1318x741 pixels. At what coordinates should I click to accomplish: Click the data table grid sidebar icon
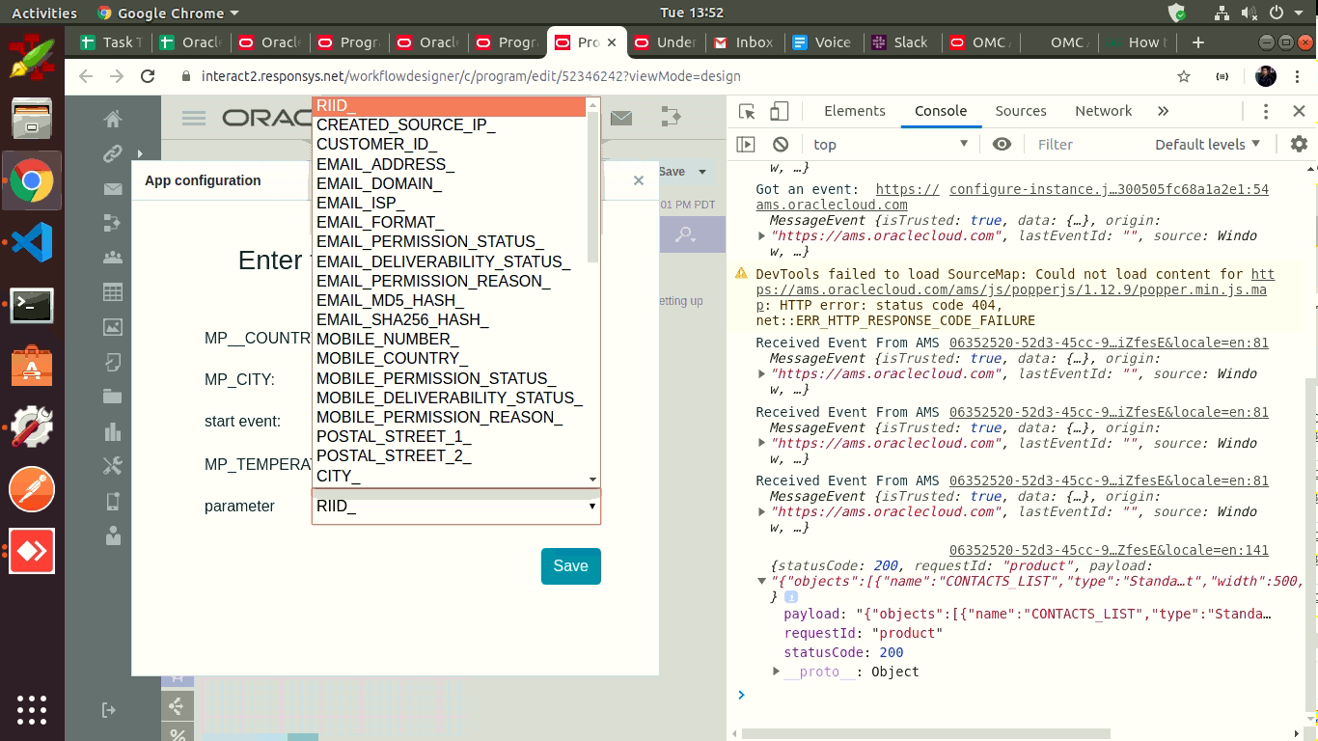click(x=113, y=292)
